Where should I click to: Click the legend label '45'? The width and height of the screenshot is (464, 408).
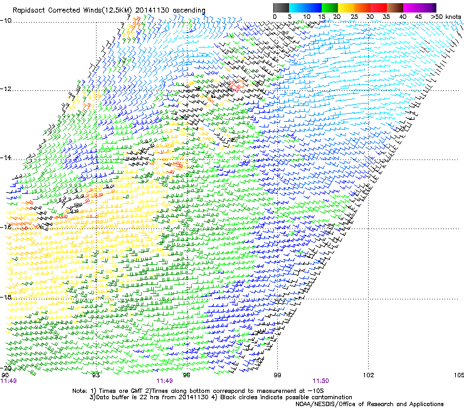pyautogui.click(x=418, y=16)
